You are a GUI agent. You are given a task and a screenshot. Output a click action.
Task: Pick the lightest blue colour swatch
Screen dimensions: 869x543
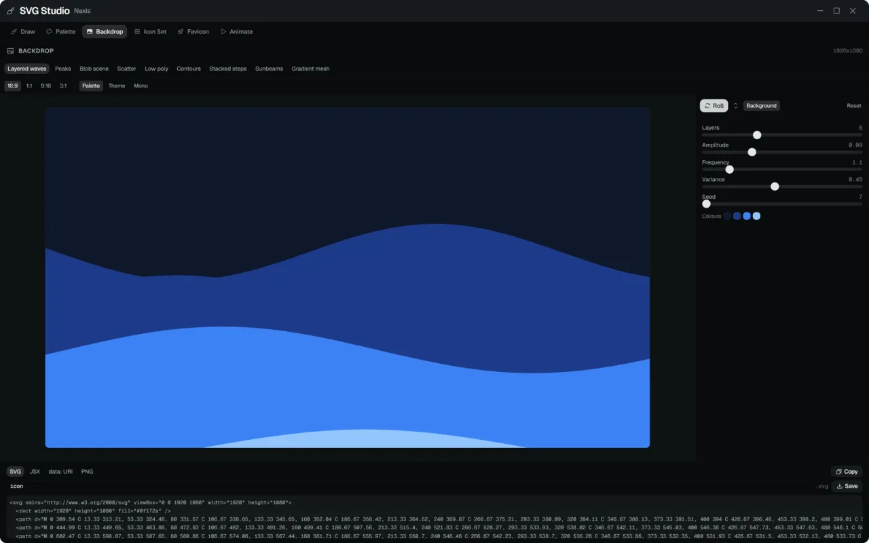(756, 216)
